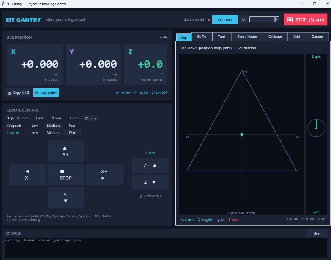Viewport: 331px width, 260px height.
Task: Click the Log point button
Action: (x=46, y=93)
